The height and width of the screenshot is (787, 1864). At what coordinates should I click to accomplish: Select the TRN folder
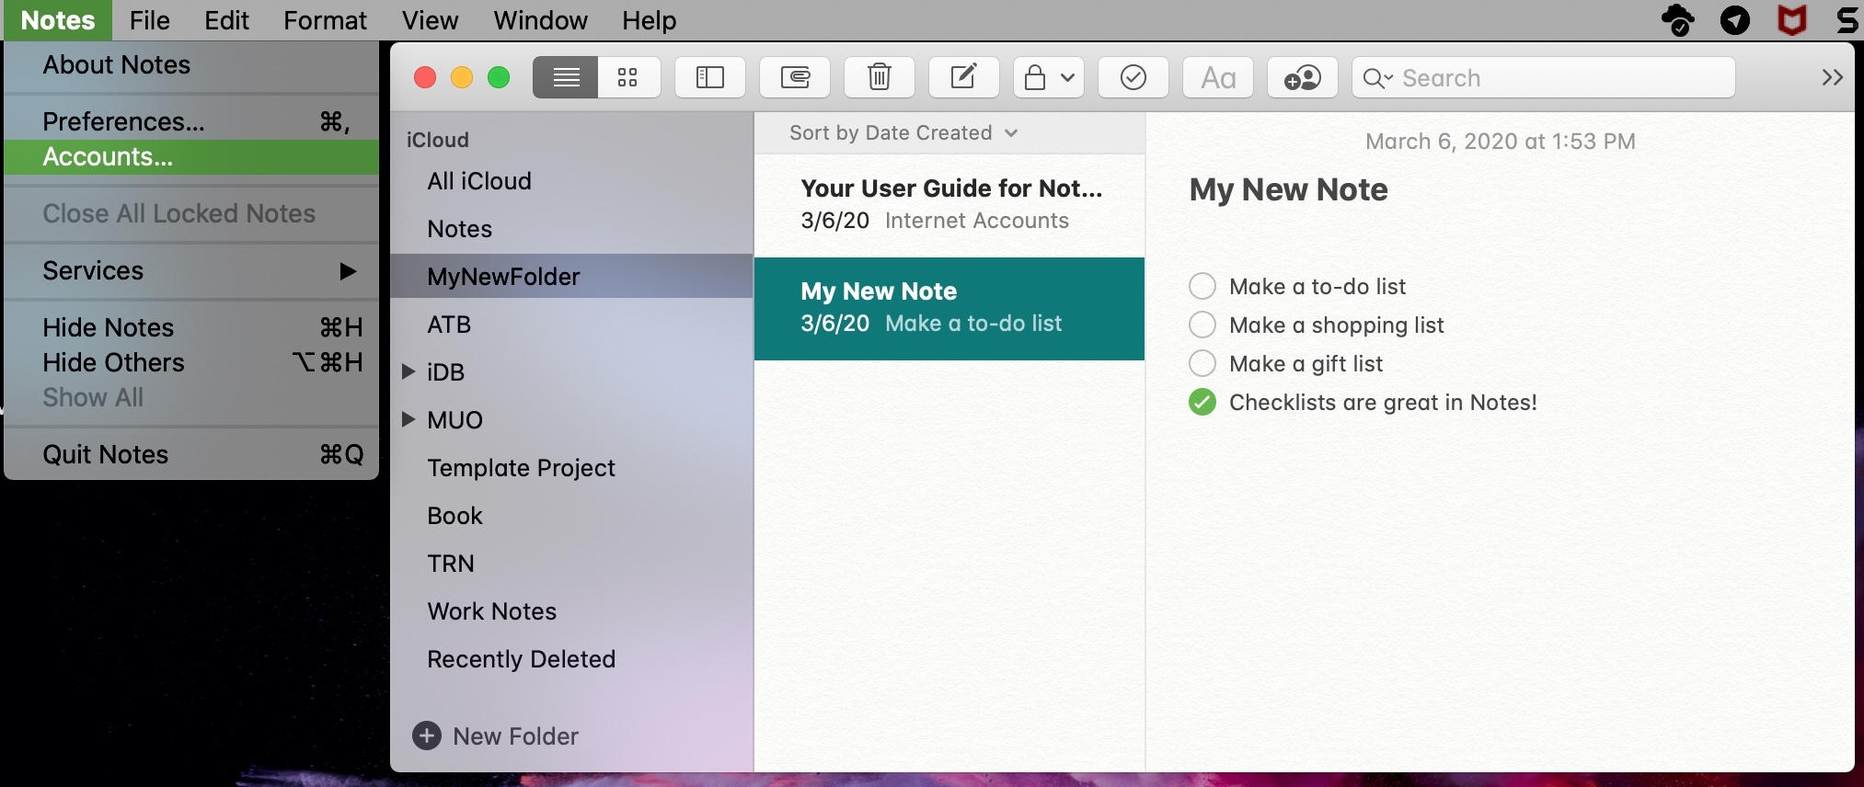571,564
